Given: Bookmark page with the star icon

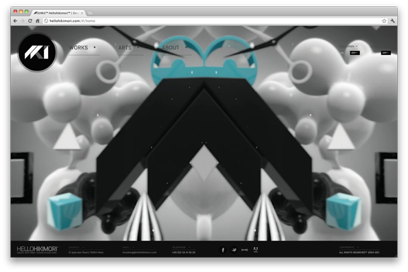Looking at the screenshot, I should tap(384, 21).
